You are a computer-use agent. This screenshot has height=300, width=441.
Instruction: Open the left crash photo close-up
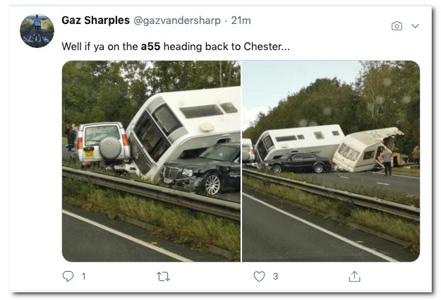151,161
